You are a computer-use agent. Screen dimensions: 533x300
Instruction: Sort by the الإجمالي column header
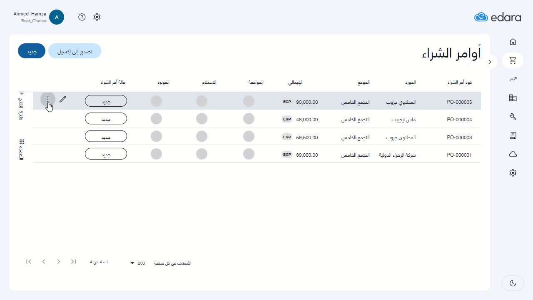pyautogui.click(x=295, y=82)
